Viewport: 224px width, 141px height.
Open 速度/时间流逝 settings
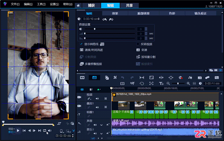(92, 50)
